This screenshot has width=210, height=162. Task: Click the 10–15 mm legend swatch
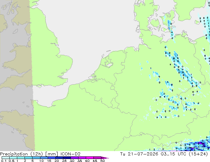[x=44, y=158]
